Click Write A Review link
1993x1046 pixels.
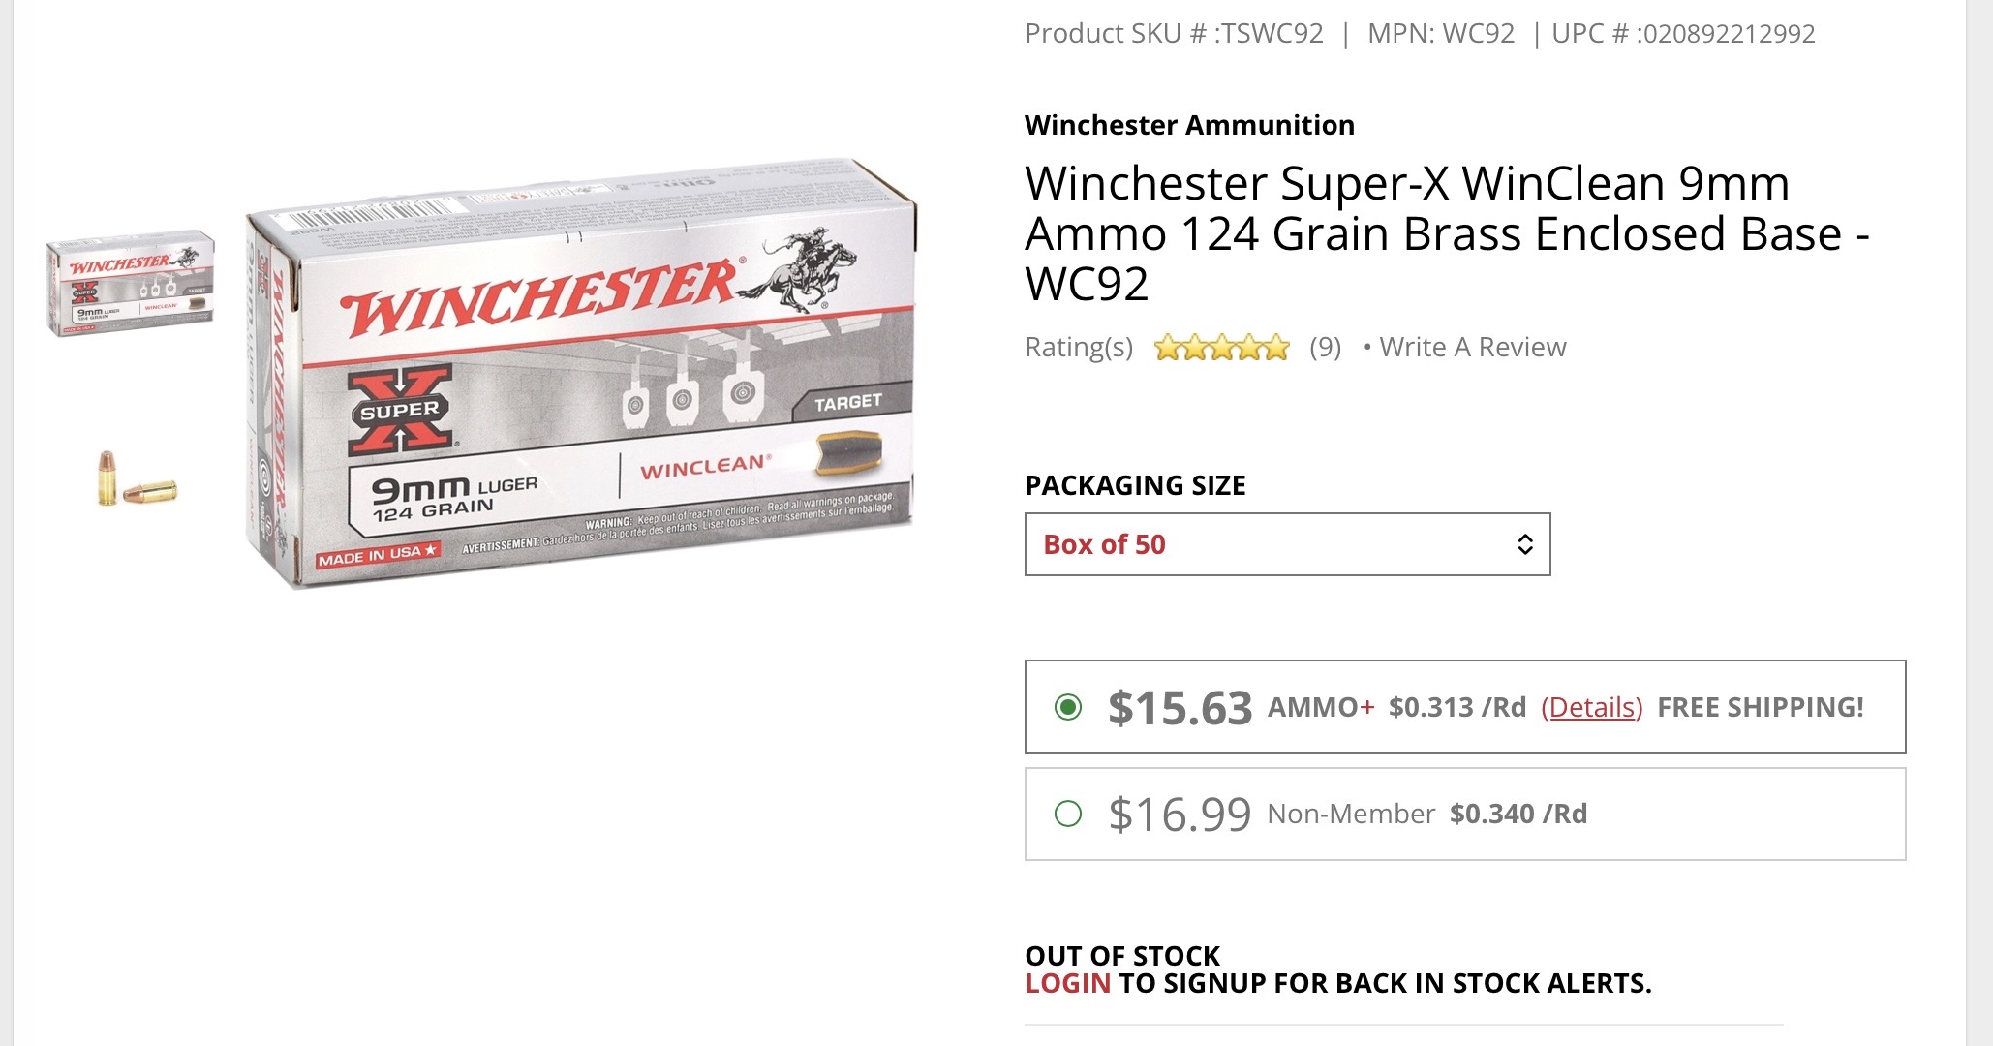pyautogui.click(x=1472, y=347)
